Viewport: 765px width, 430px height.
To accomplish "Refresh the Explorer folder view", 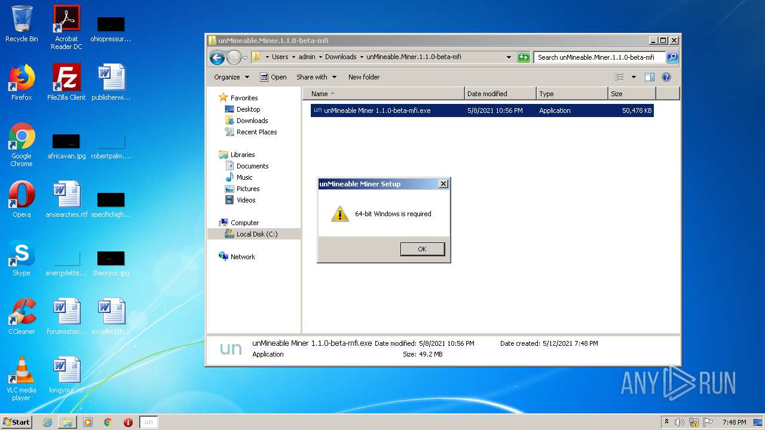I will point(524,57).
